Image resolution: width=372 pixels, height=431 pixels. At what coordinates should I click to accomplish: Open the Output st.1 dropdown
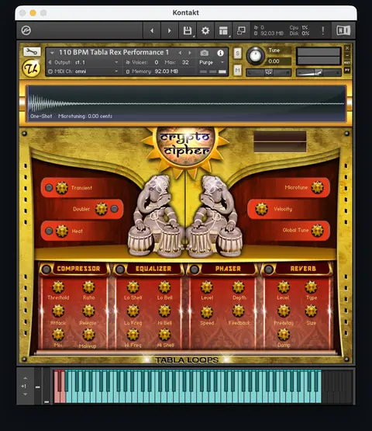(x=84, y=62)
